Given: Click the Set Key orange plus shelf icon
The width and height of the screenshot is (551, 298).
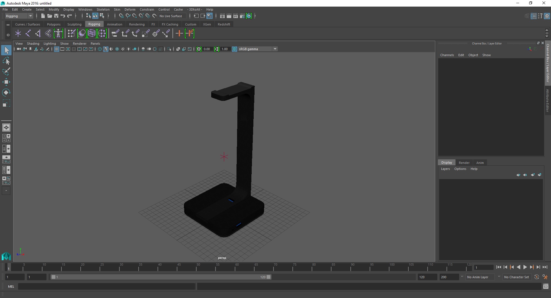Looking at the screenshot, I should tap(179, 34).
